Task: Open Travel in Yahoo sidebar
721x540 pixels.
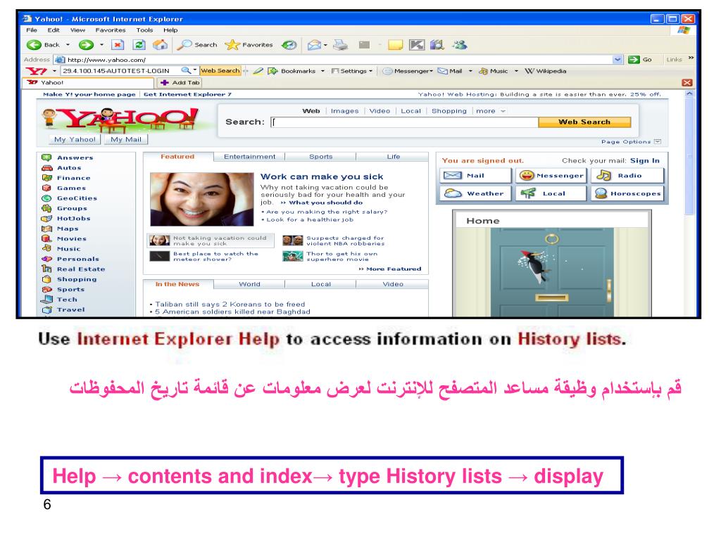Action: pyautogui.click(x=71, y=309)
